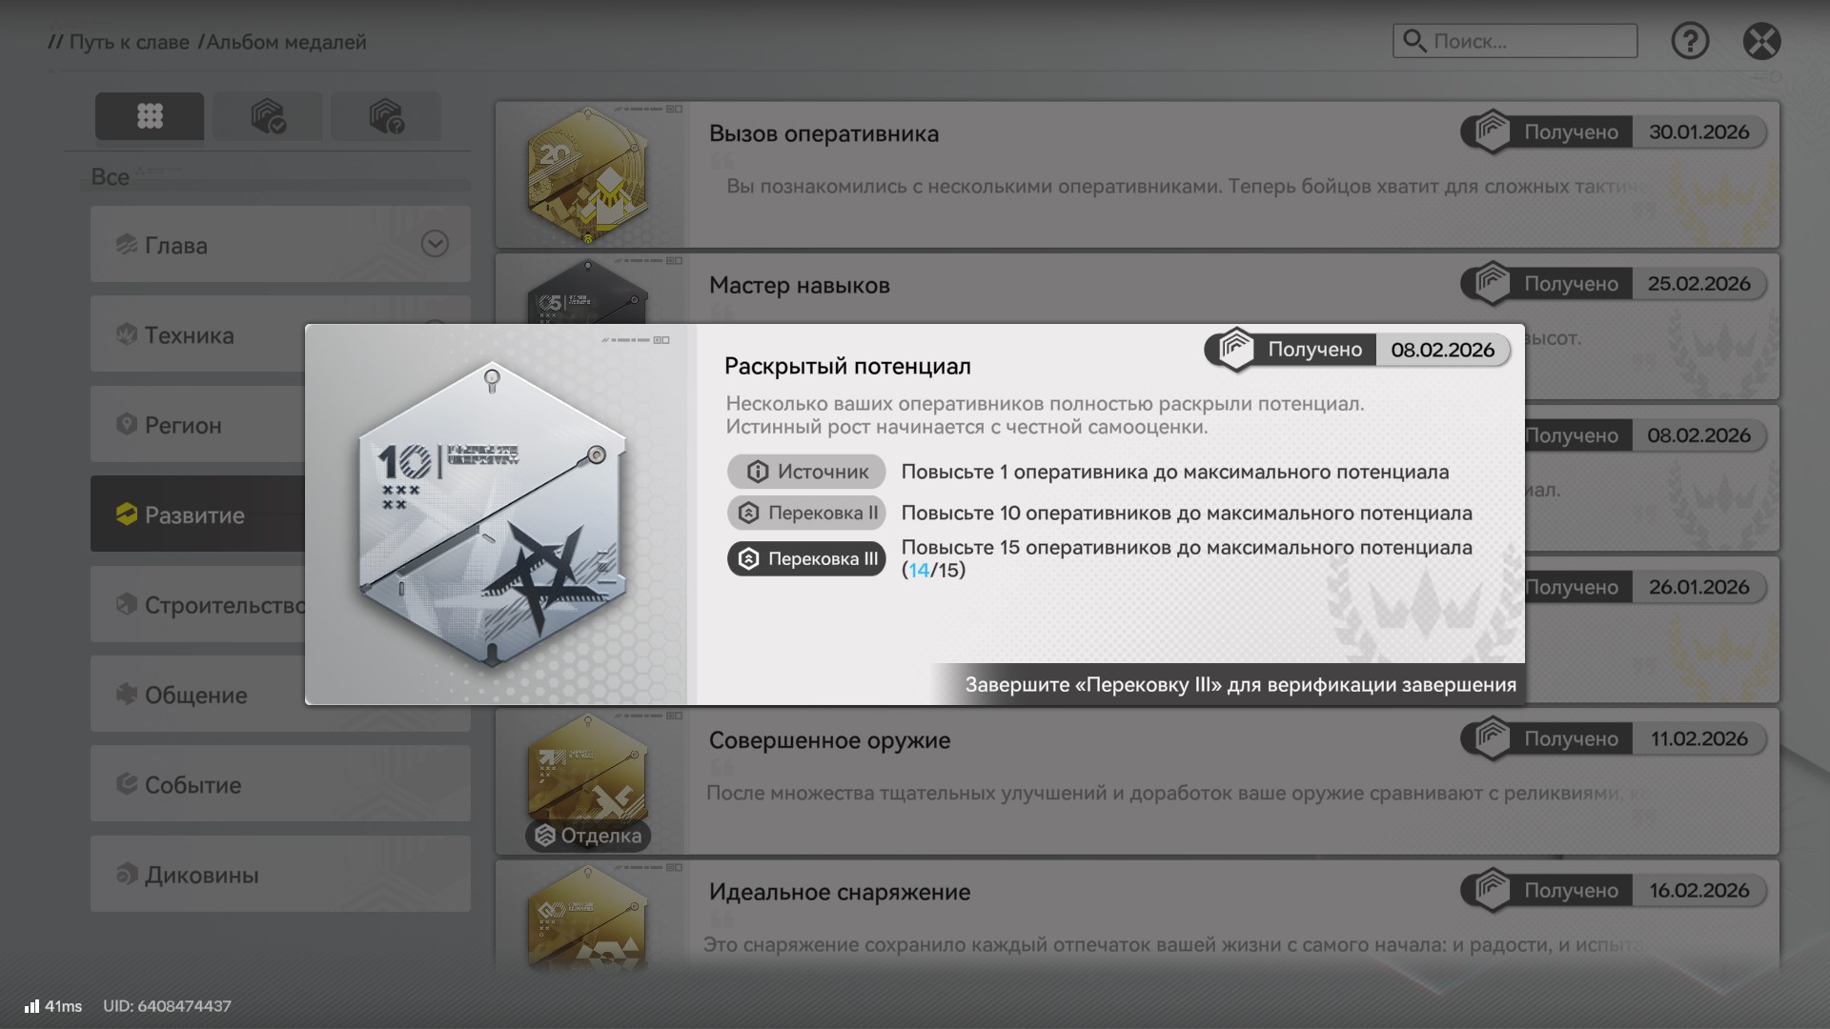Open the Событие category
1830x1029 pixels.
tap(280, 784)
